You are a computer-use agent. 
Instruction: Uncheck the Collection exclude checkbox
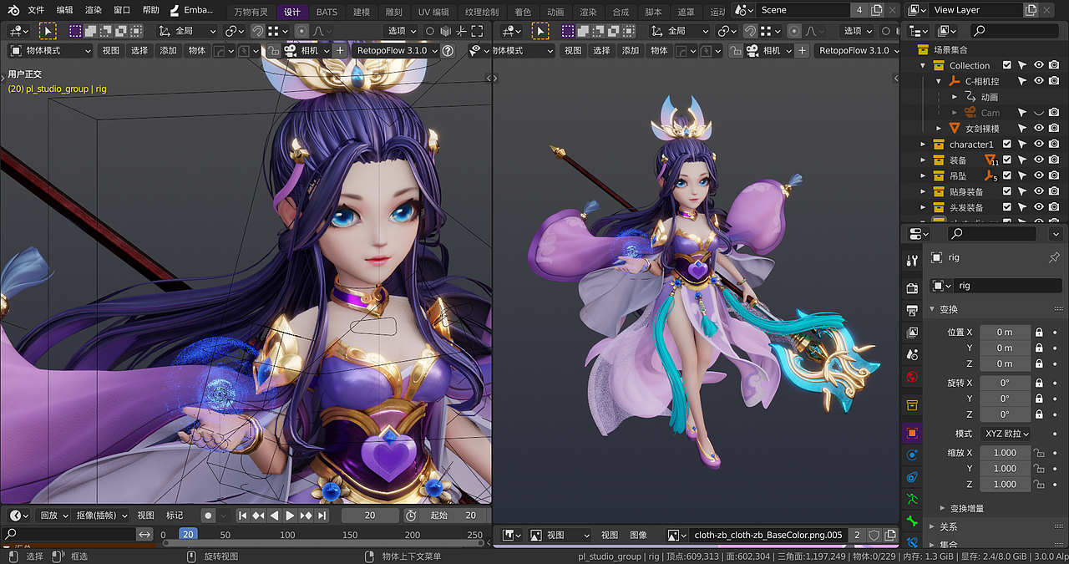click(1007, 65)
